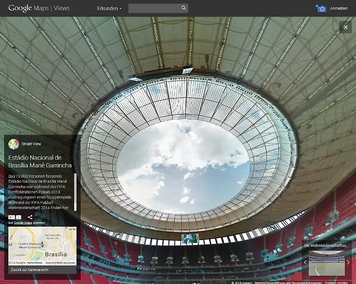Image resolution: width=356 pixels, height=284 pixels.
Task: Click the share icon in info panel
Action: 30,217
